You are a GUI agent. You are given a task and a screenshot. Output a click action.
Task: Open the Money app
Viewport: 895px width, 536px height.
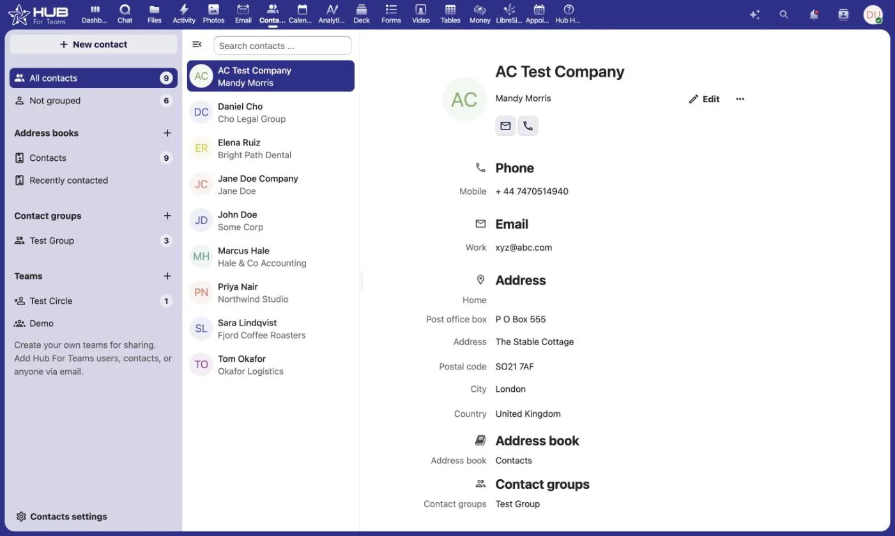(x=480, y=13)
